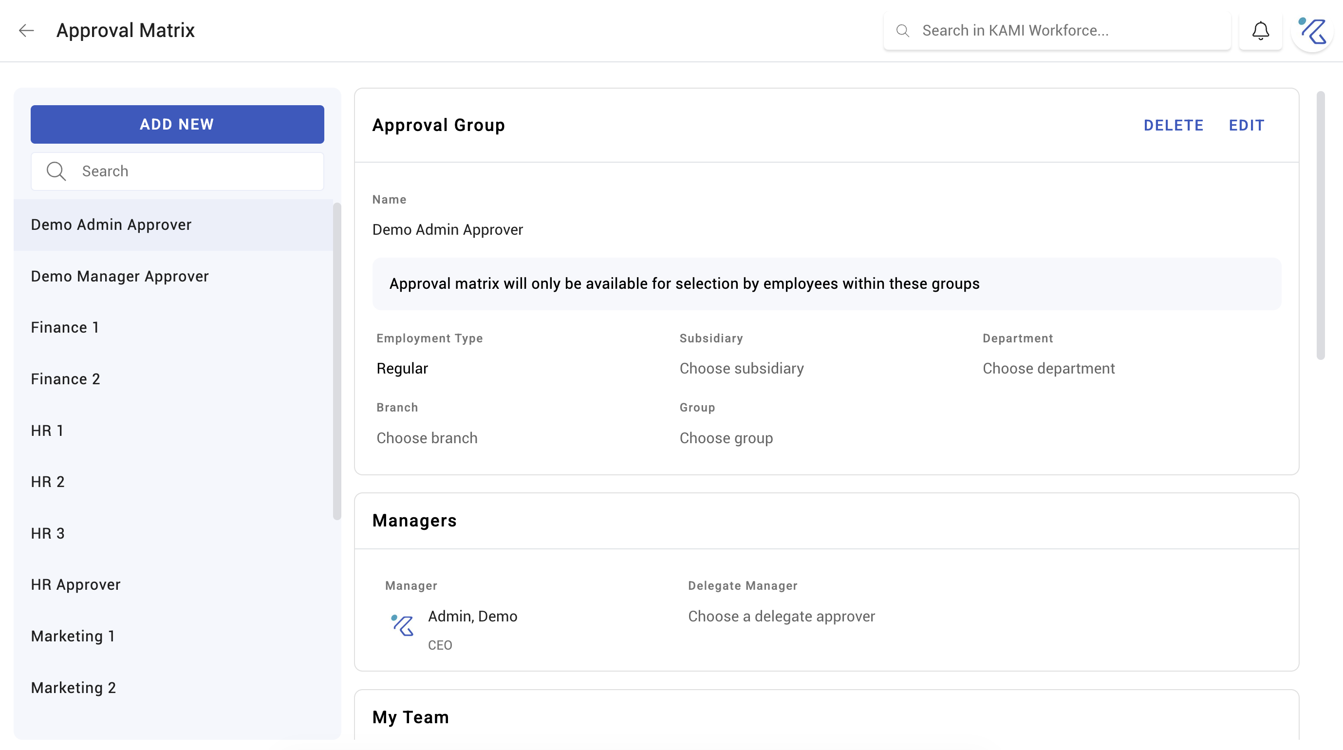Open the Choose department dropdown
The image size is (1343, 750).
[1048, 369]
